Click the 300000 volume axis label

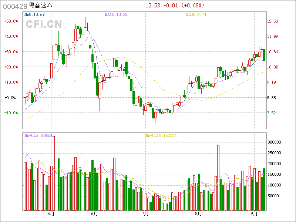click(274, 142)
